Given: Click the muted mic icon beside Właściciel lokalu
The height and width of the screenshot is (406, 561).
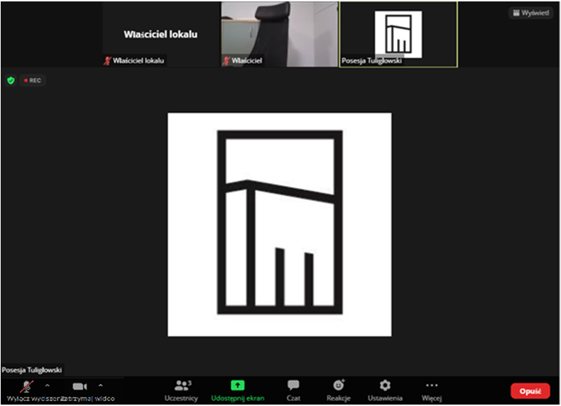Looking at the screenshot, I should (108, 61).
